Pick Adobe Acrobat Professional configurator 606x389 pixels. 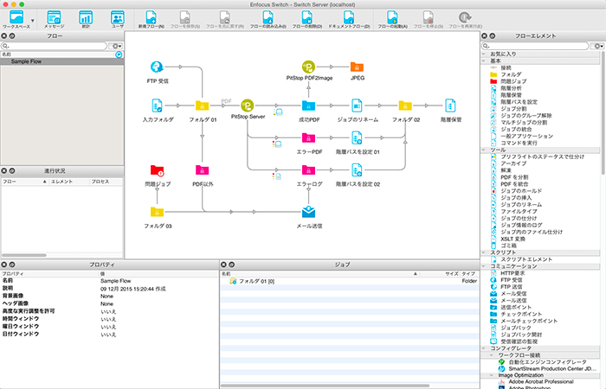[x=541, y=382]
